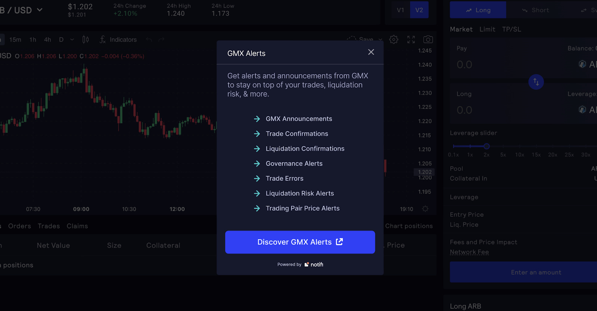Click the redo arrow above the chart
This screenshot has height=311, width=597.
pyautogui.click(x=162, y=39)
